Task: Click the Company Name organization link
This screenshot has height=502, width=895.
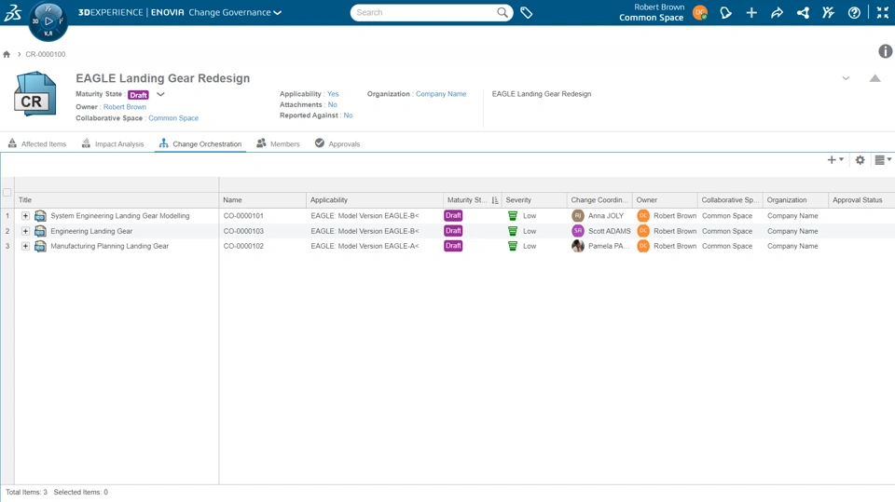Action: click(x=441, y=94)
